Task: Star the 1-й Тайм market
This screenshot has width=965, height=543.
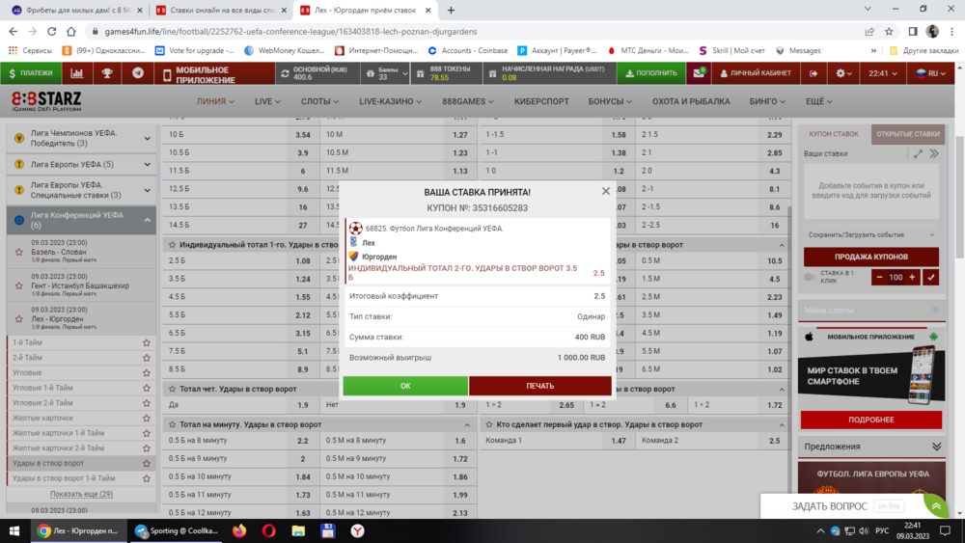Action: pyautogui.click(x=147, y=342)
